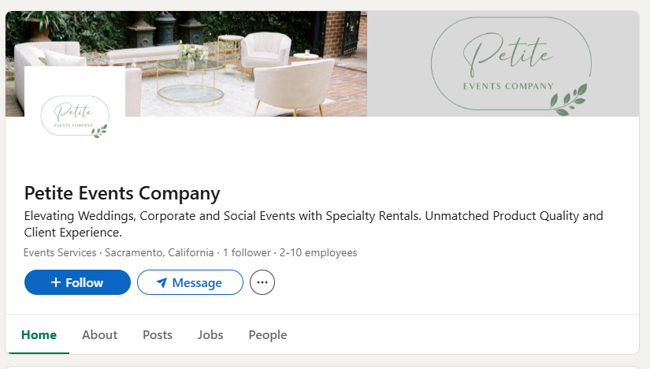Click the 2-10 employees link
This screenshot has width=650, height=369.
tap(319, 253)
